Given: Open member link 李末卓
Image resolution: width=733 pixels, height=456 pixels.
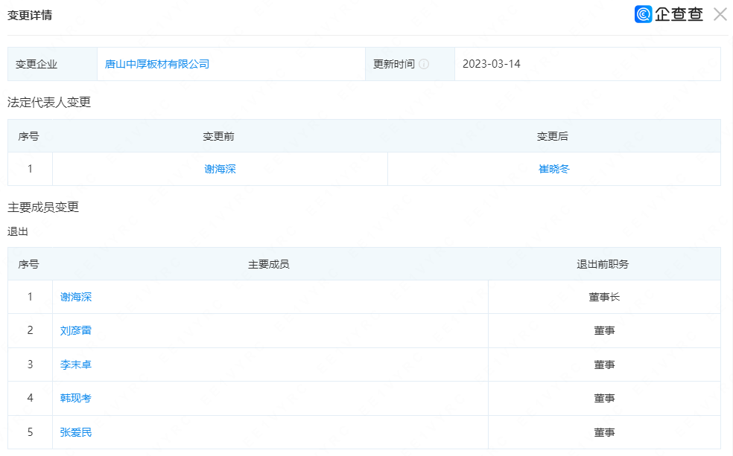Looking at the screenshot, I should 76,365.
